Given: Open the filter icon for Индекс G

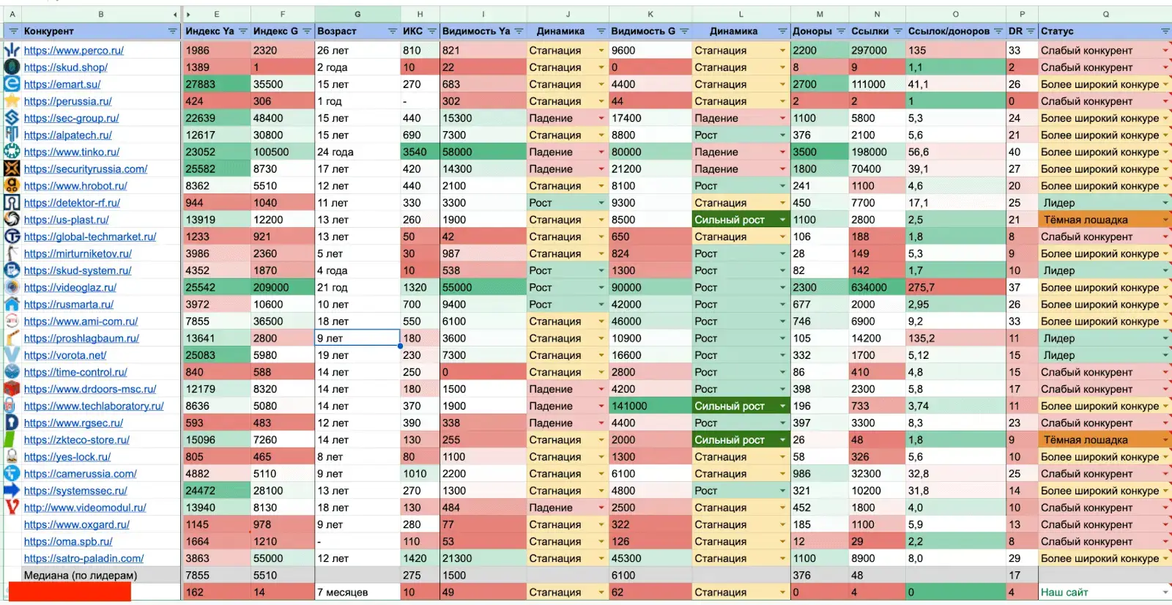Looking at the screenshot, I should 307,31.
